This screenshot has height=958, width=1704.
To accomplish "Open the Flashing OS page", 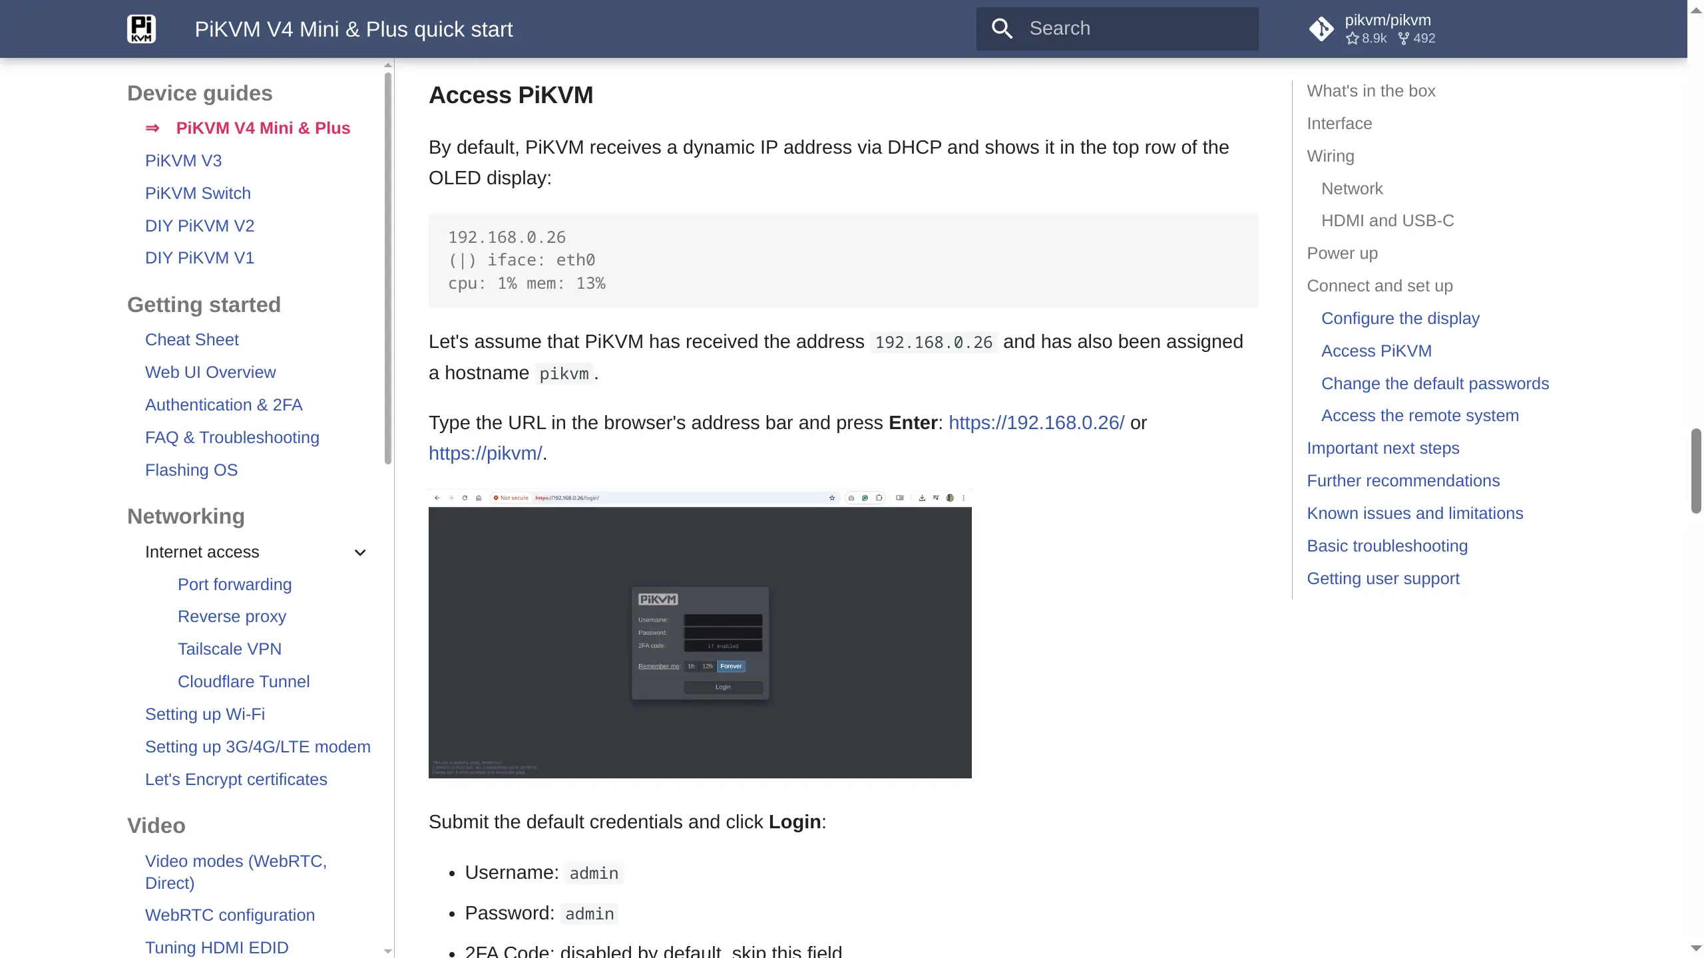I will 191,470.
